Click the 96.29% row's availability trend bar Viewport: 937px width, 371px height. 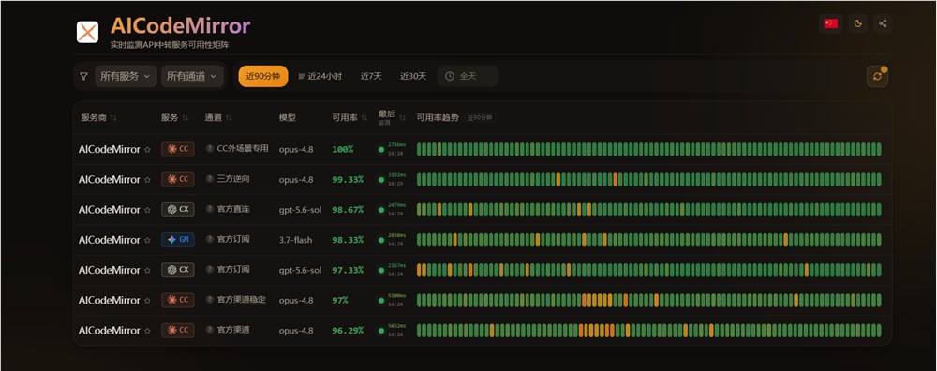click(x=649, y=331)
